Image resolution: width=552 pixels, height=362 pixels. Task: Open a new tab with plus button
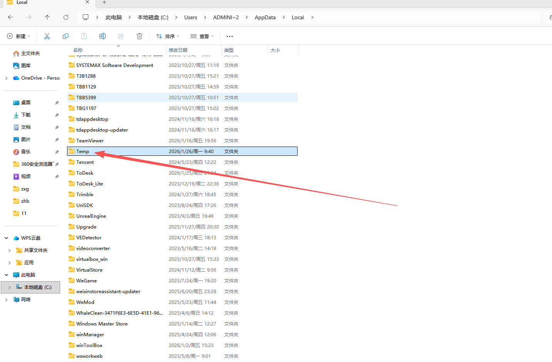(x=104, y=2)
